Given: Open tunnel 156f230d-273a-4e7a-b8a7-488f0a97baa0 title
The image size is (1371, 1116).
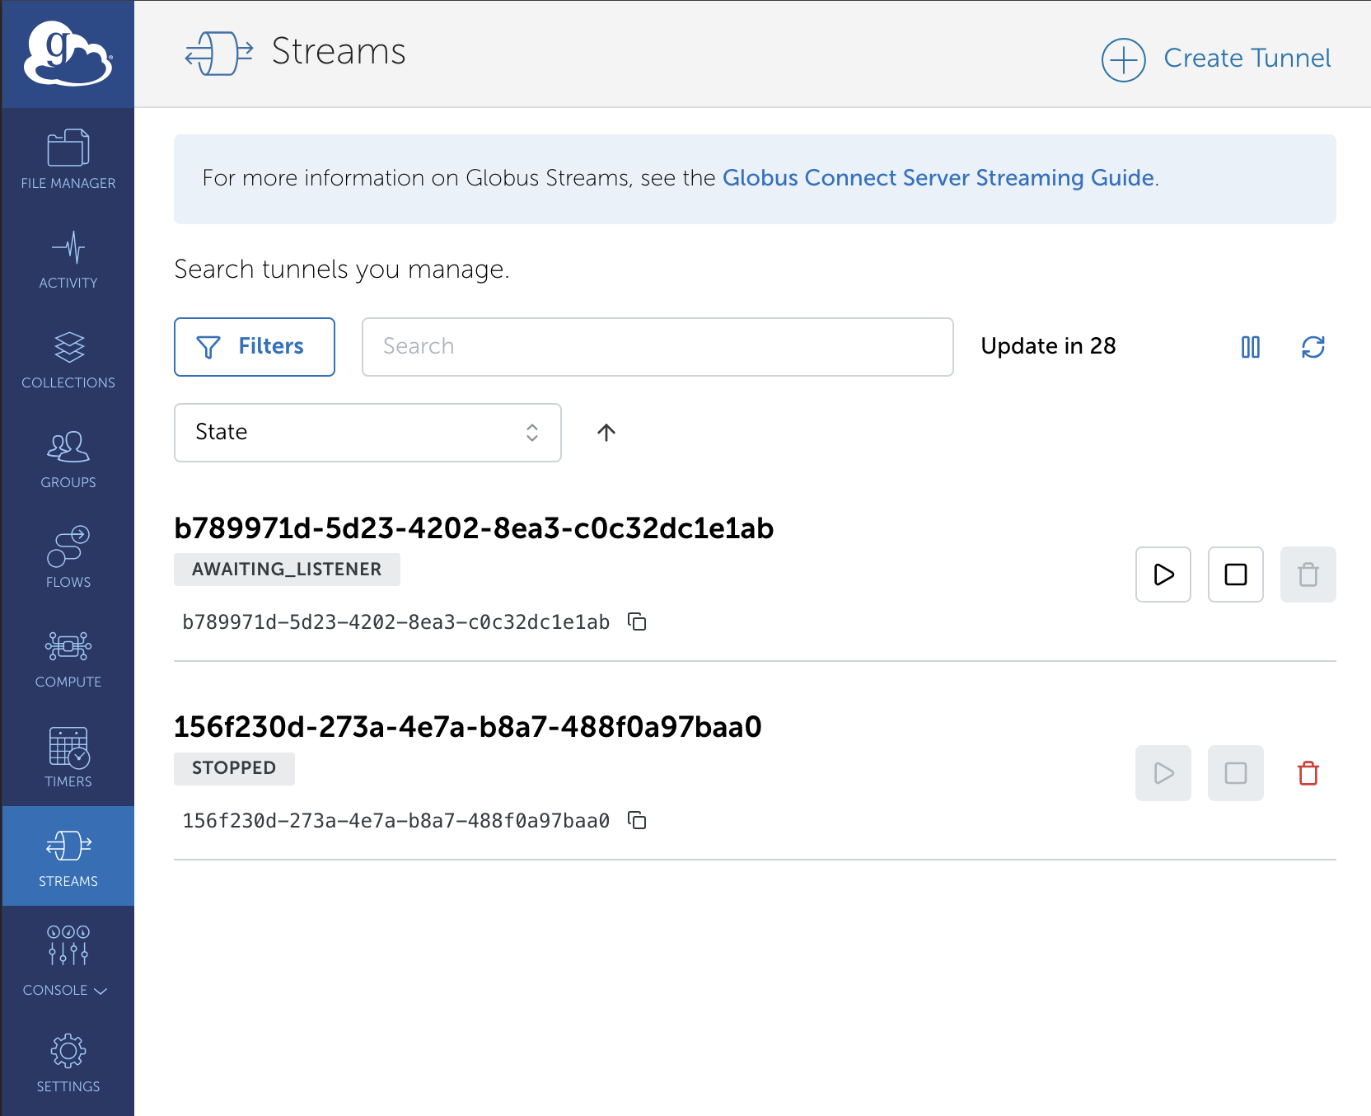Looking at the screenshot, I should [468, 727].
